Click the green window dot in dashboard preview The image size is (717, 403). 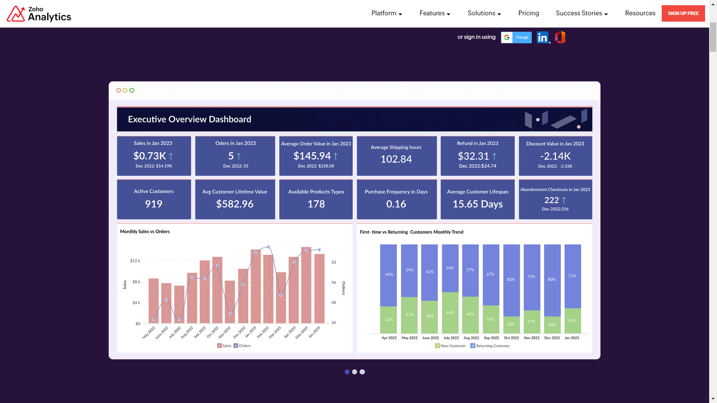coord(132,90)
